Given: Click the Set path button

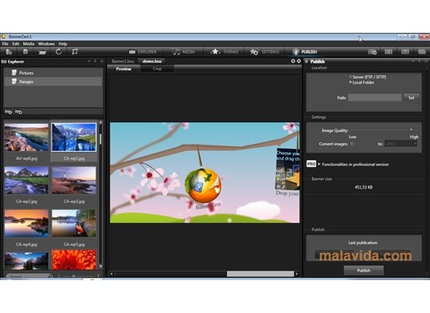Looking at the screenshot, I should point(411,98).
